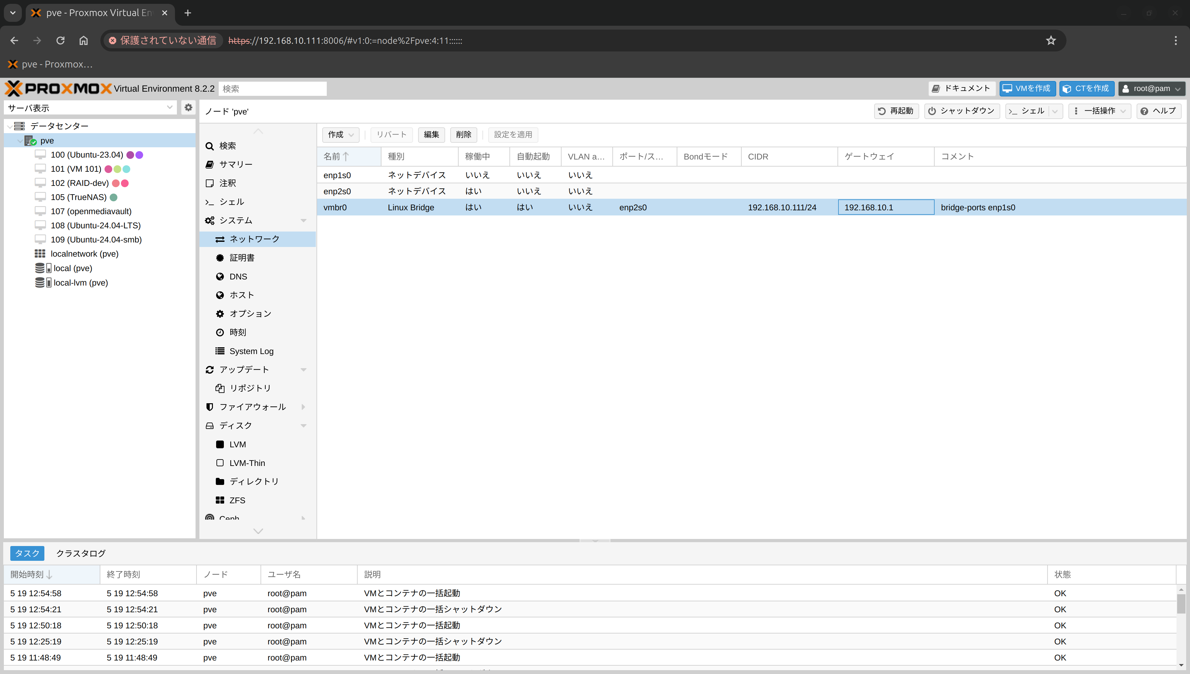Open the 作成 dropdown button
1190x674 pixels.
[340, 135]
